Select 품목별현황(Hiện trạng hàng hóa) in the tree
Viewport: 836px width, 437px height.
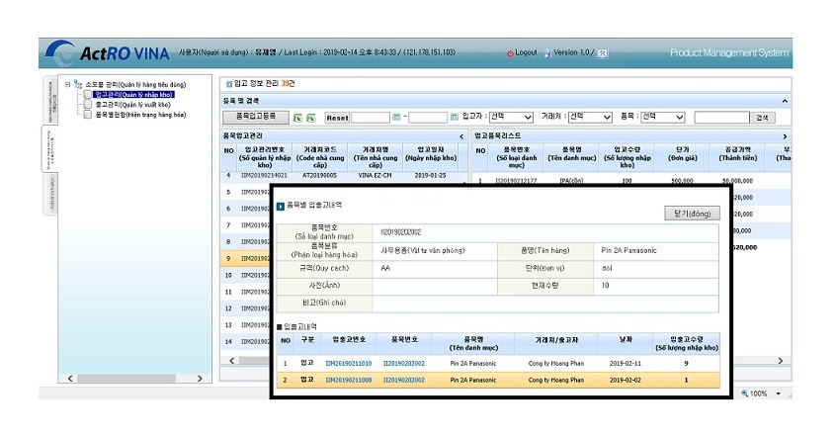(140, 115)
